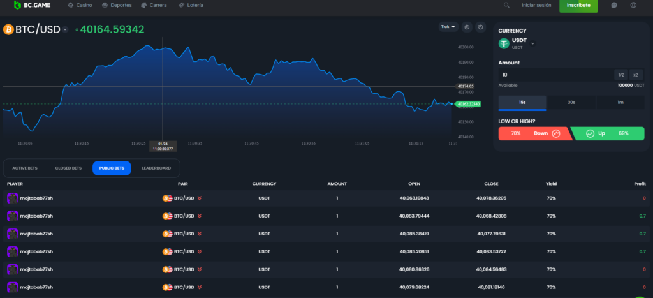Open chart settings icon beside Tick
653x298 pixels.
coord(467,27)
